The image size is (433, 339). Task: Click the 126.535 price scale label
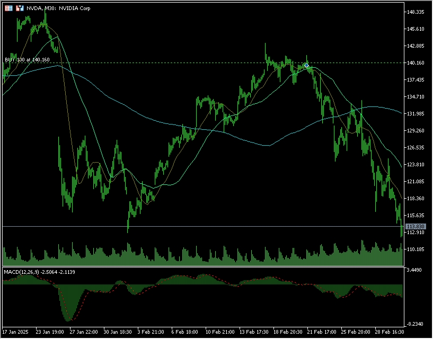point(416,148)
